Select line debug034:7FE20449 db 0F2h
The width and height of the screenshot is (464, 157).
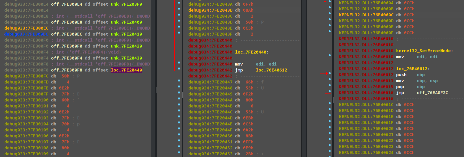click(x=221, y=94)
